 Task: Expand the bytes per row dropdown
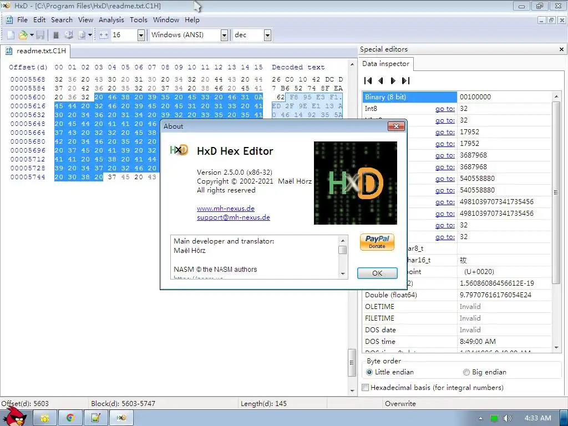point(141,35)
